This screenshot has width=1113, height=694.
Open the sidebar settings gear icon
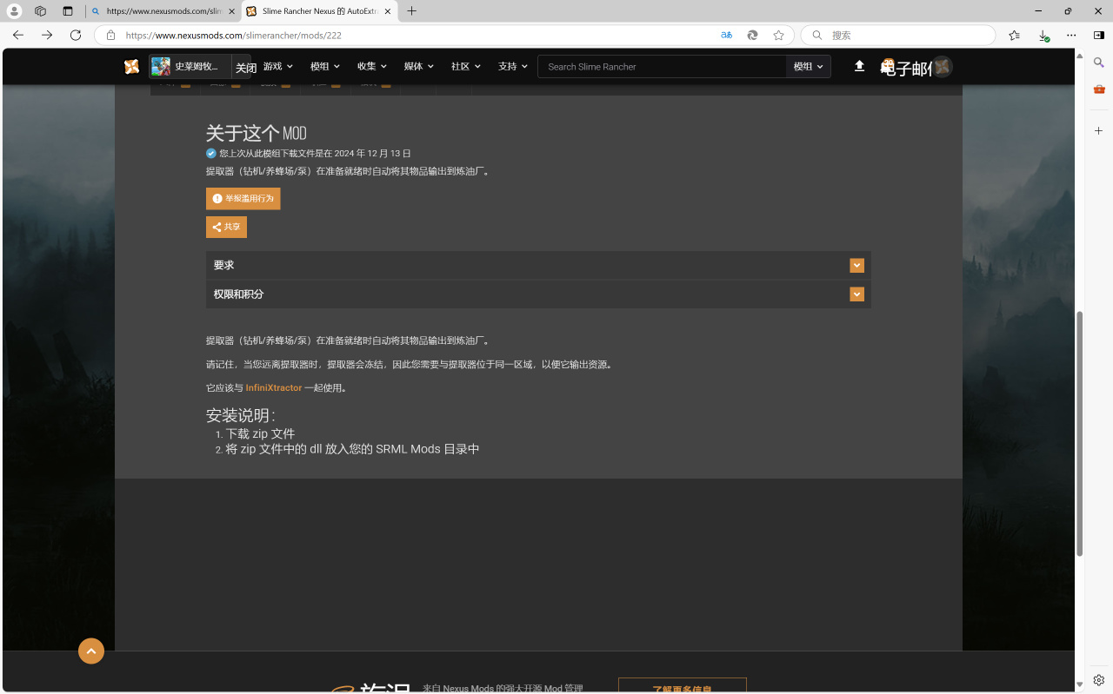[x=1099, y=679]
